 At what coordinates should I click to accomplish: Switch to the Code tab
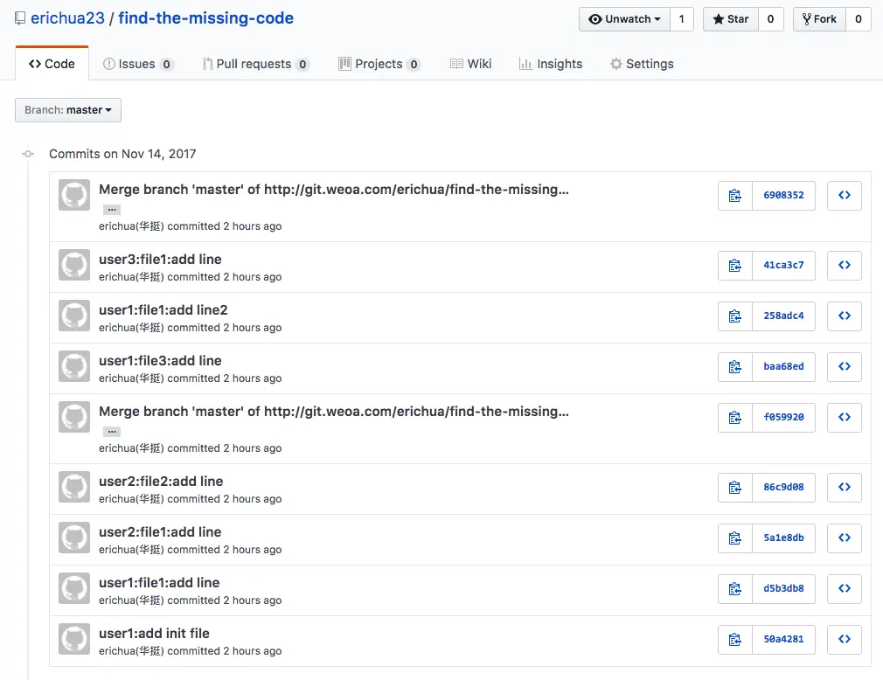pos(52,64)
